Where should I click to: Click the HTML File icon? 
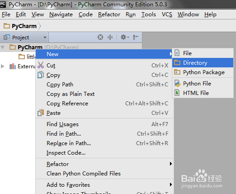177,93
